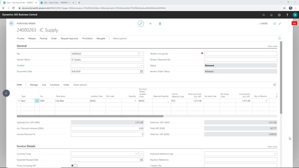The image size is (299, 168).
Task: Open a new browser tab
Action: click(79, 3)
